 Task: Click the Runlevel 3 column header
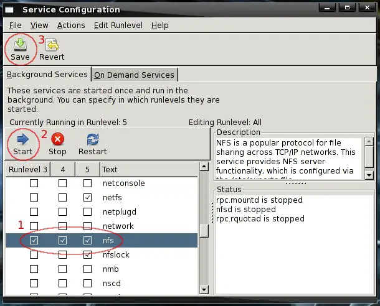tap(27, 169)
